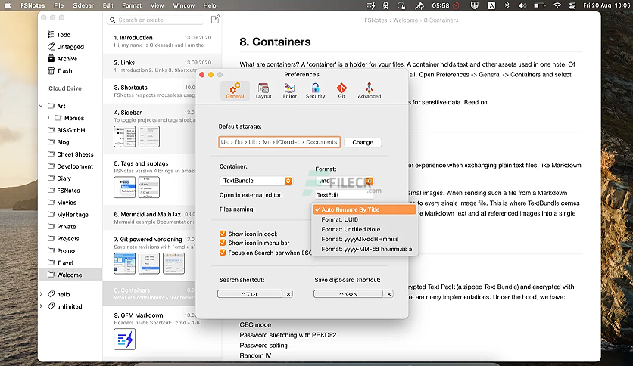This screenshot has width=633, height=366.
Task: Select the Security preferences tab
Action: (x=315, y=91)
